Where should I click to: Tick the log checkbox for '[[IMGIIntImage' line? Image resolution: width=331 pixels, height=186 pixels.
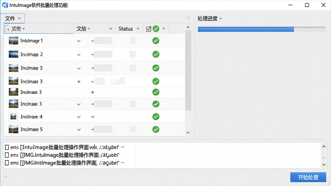pyautogui.click(x=7, y=163)
